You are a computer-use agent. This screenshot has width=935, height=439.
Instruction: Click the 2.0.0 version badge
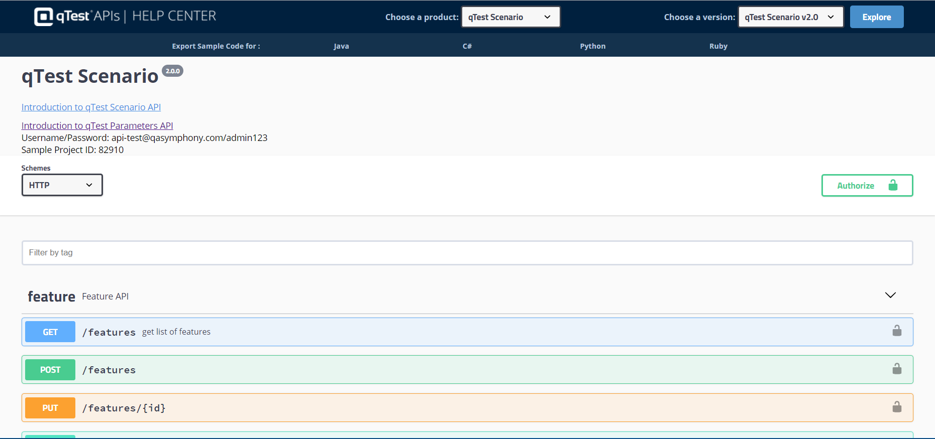pos(172,71)
